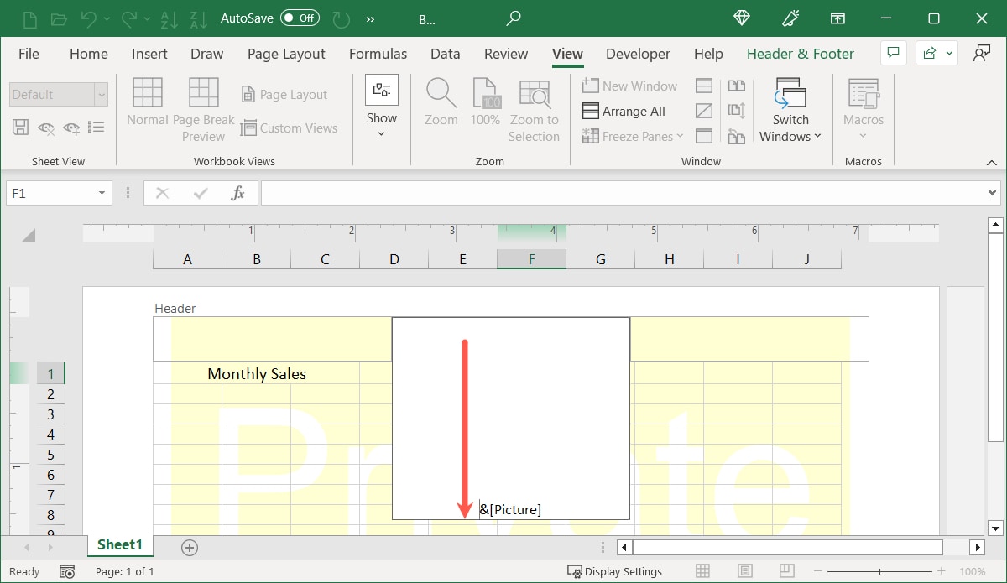Toggle the AutoSave switch

(x=300, y=18)
